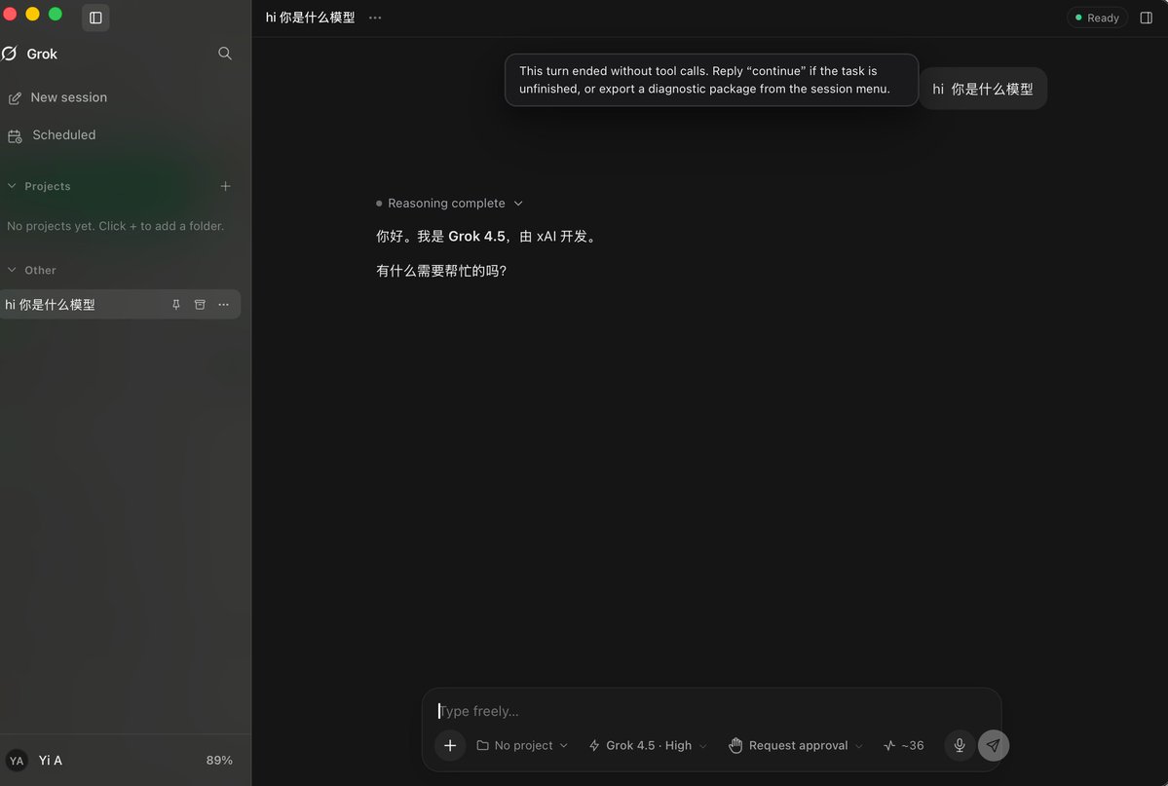Screen dimensions: 1168x786
Task: Click the 'This turn ended without tool calls' notice
Action: pyautogui.click(x=711, y=80)
